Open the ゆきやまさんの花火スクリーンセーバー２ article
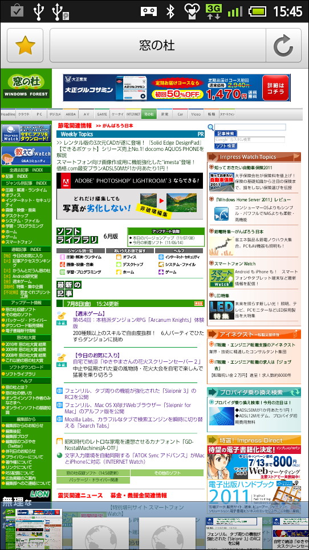This screenshot has height=550, width=309. pos(137,361)
